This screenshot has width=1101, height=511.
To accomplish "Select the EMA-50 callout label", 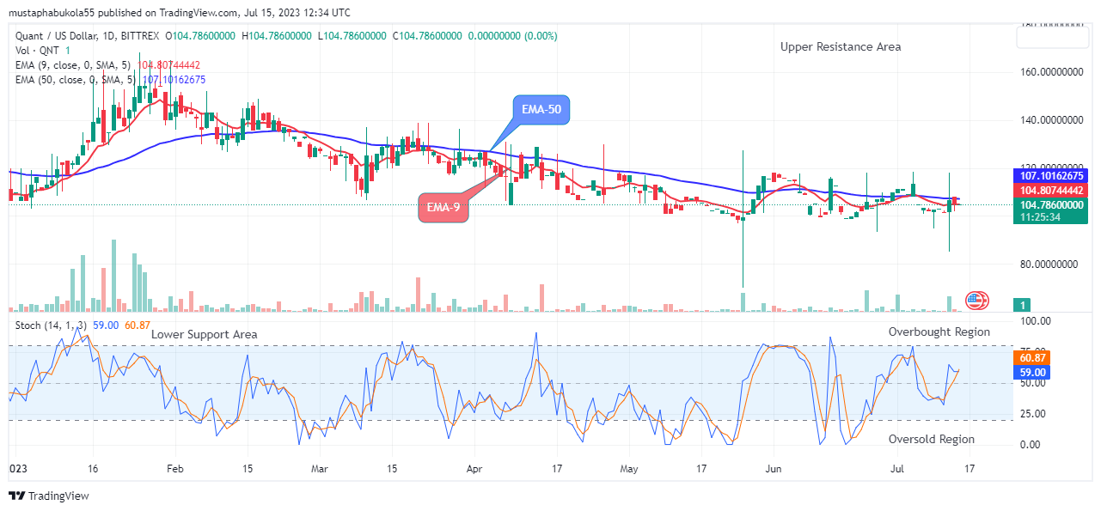I will coord(543,109).
